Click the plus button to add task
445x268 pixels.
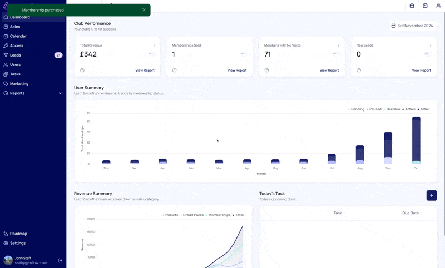pyautogui.click(x=431, y=195)
